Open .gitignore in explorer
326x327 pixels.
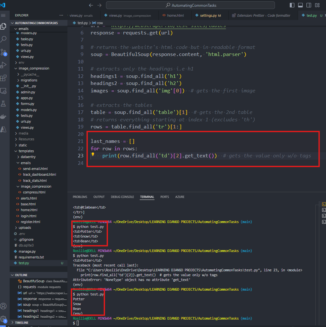point(39,240)
